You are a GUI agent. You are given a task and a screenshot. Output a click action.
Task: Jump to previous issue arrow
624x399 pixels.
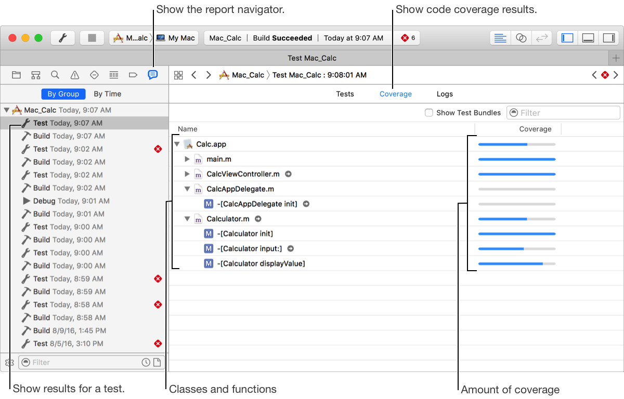click(x=594, y=75)
